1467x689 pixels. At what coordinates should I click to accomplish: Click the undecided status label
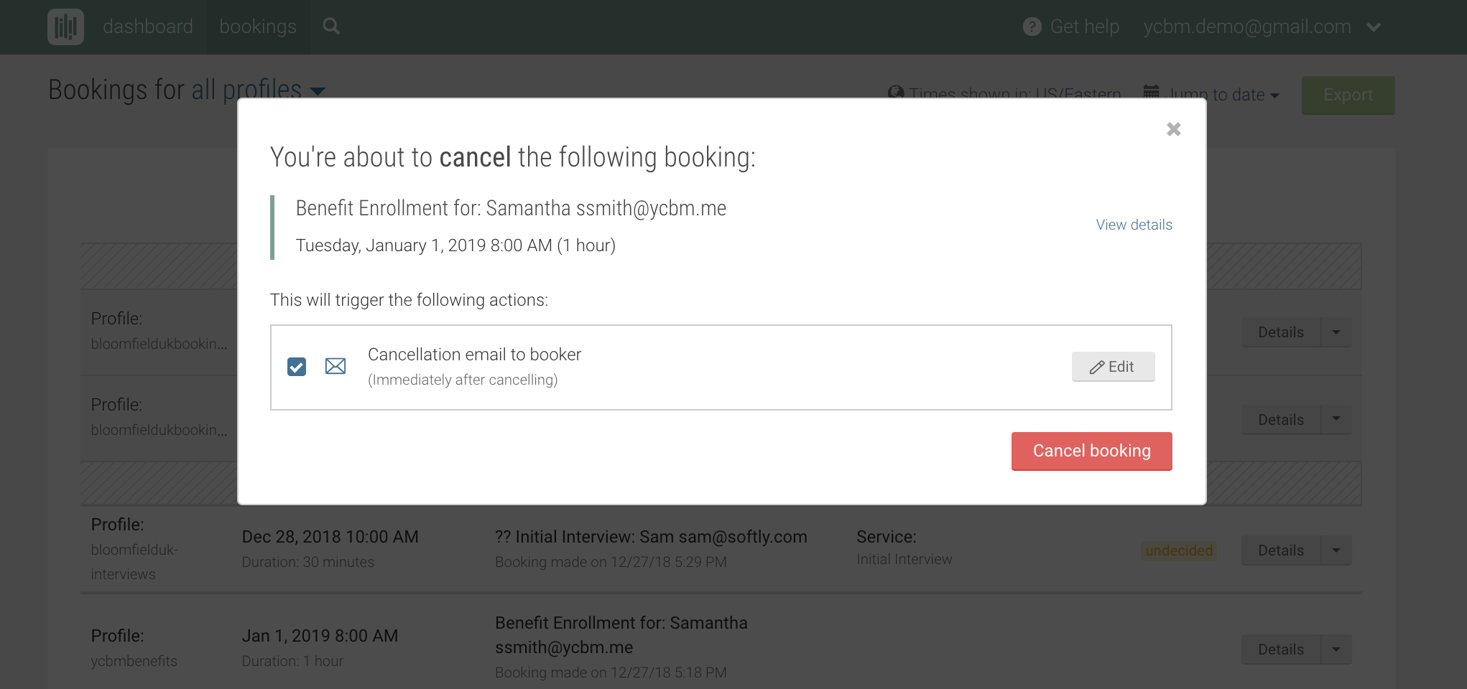click(x=1179, y=550)
